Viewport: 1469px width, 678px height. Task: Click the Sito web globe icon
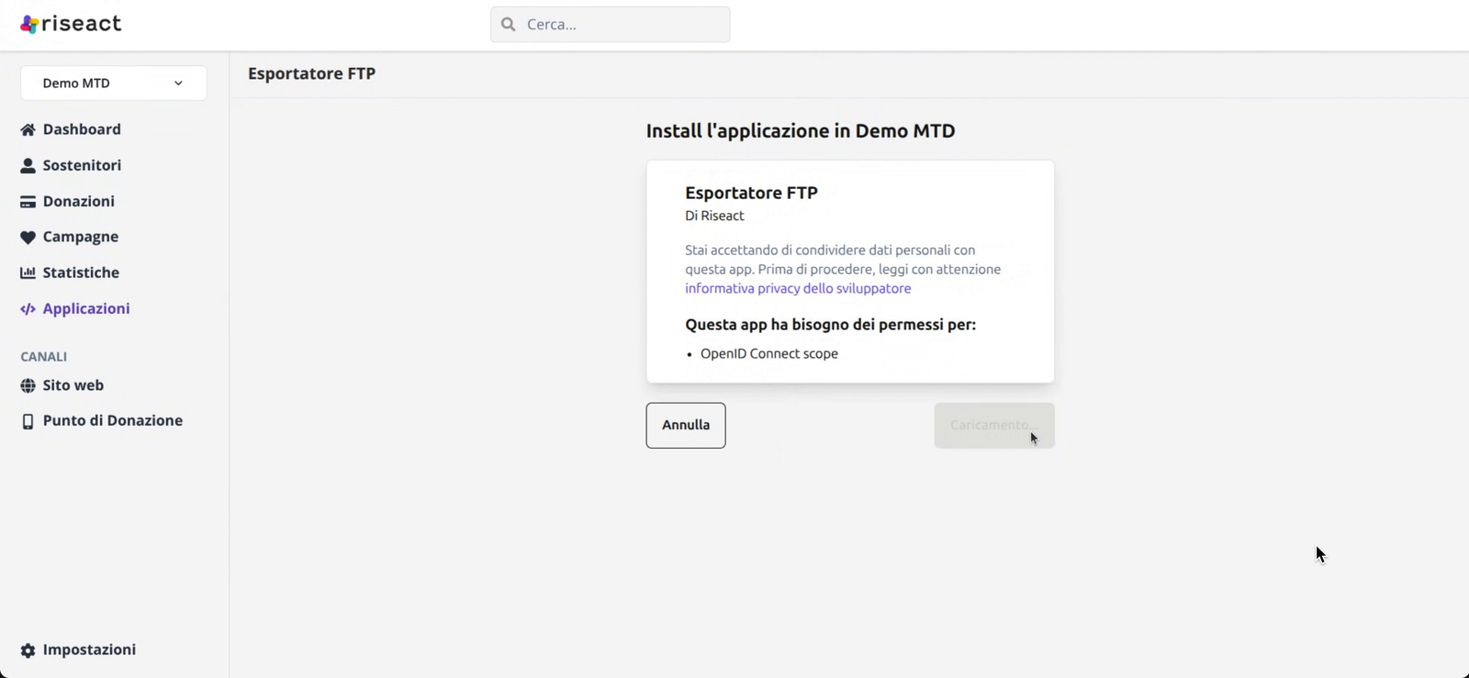28,385
